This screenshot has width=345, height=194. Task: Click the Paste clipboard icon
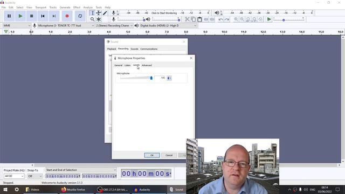(x=199, y=19)
